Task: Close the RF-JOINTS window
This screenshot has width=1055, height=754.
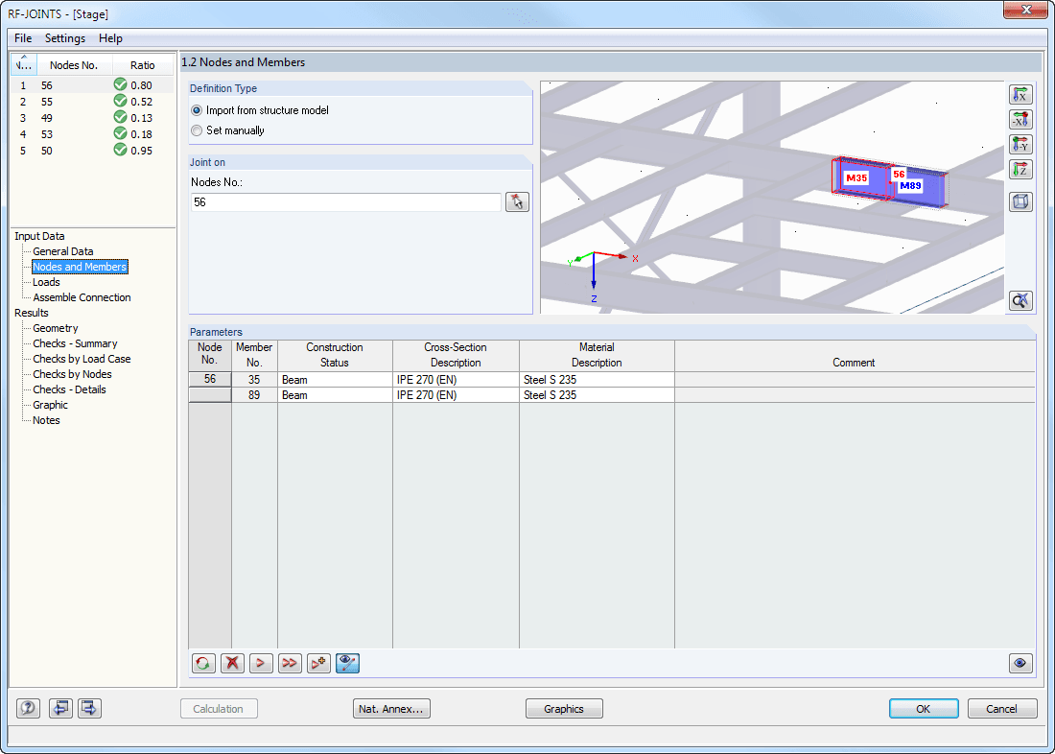Action: 1026,10
